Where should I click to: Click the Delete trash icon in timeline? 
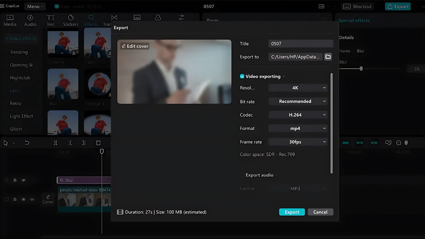point(98,143)
